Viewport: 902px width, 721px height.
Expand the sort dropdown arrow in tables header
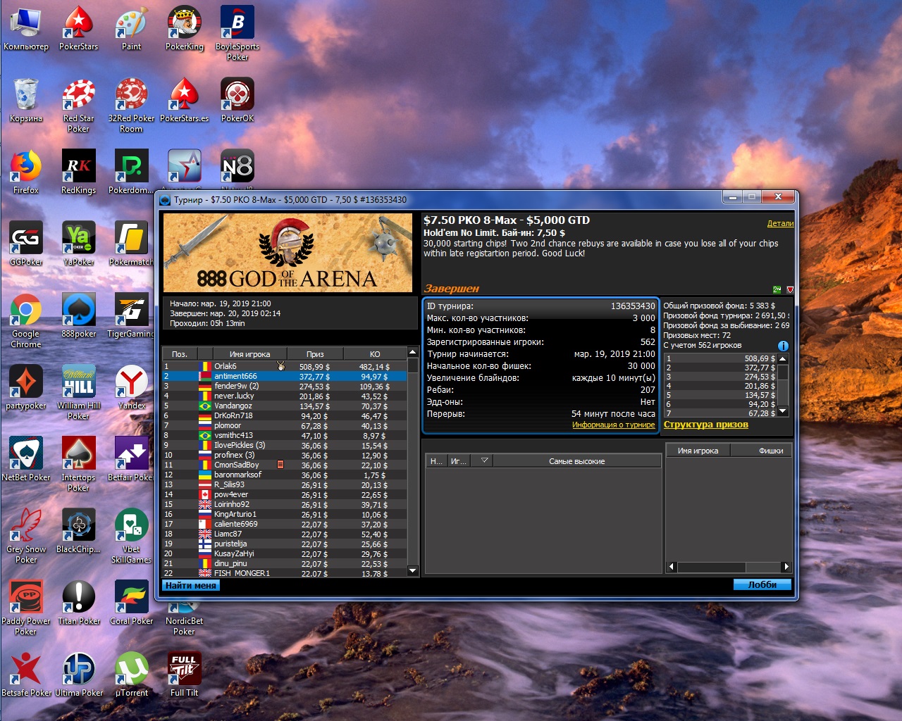(x=484, y=460)
